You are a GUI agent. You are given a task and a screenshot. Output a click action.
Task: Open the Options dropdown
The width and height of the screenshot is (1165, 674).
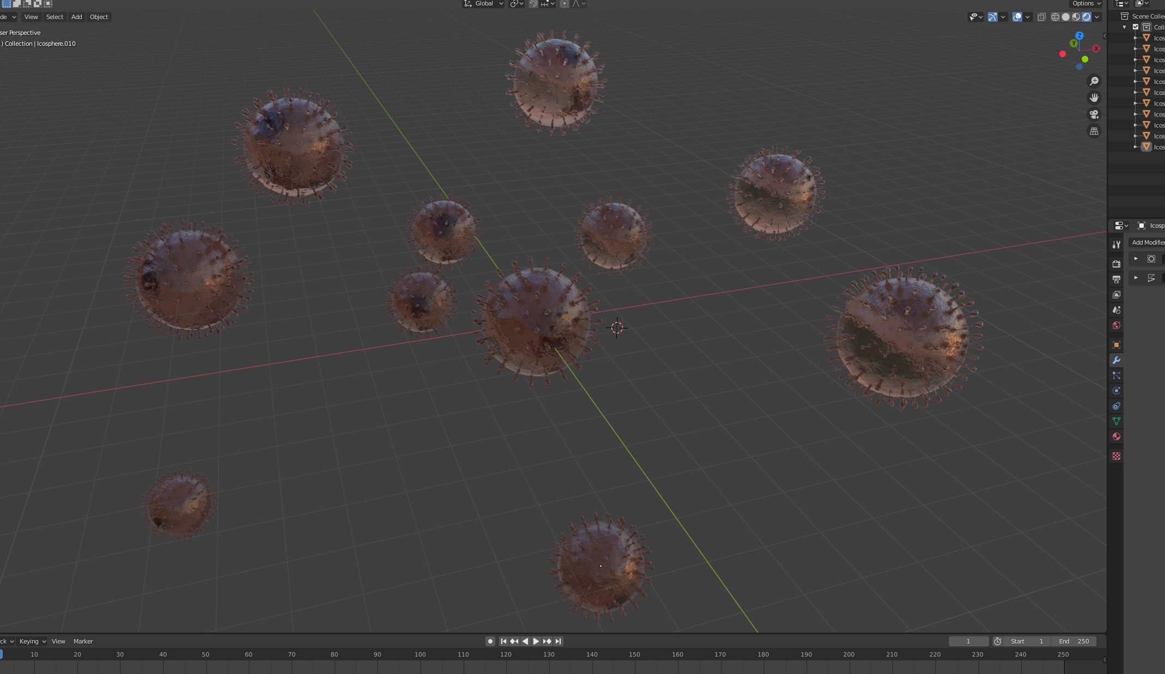tap(1087, 3)
